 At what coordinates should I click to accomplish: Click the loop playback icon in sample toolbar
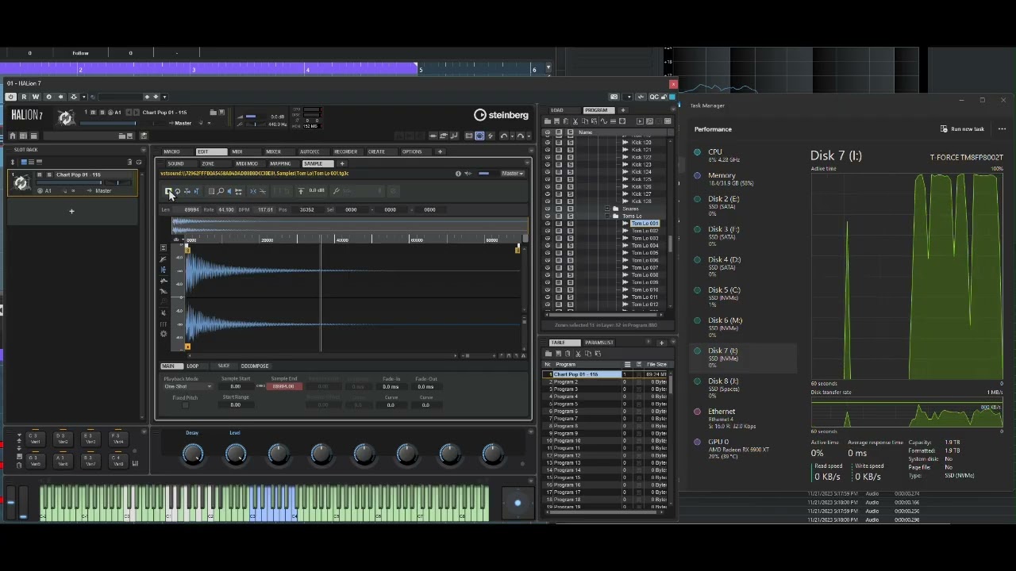coord(178,191)
